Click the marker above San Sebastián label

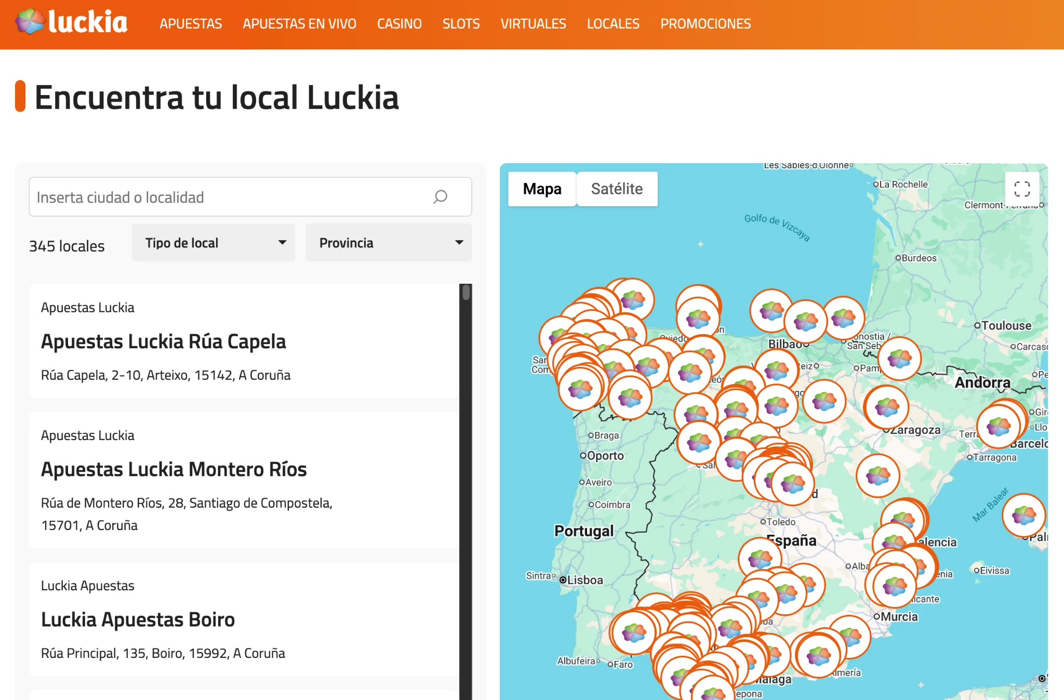coord(843,317)
